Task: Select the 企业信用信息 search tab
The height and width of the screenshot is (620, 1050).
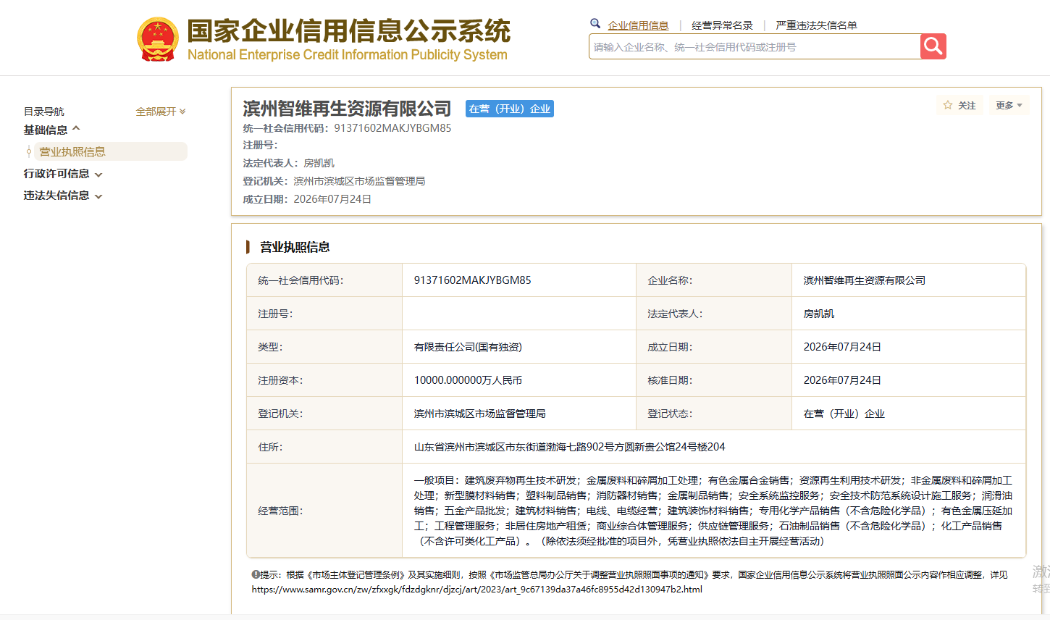Action: tap(638, 25)
